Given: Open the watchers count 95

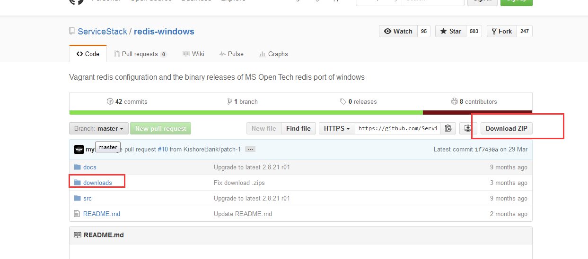Looking at the screenshot, I should (424, 31).
